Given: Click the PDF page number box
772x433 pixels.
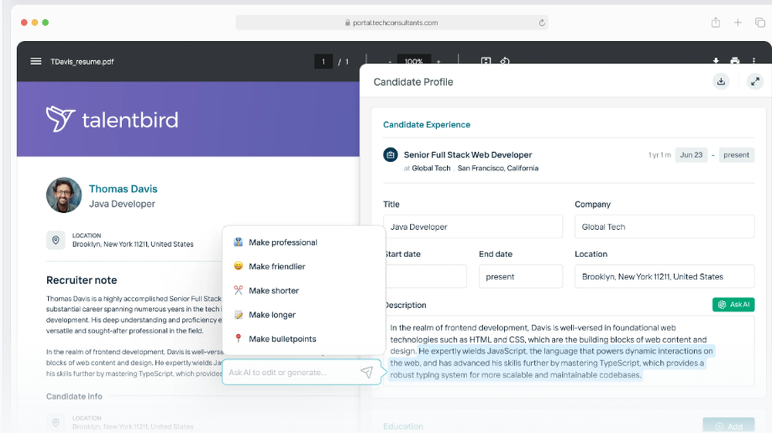Looking at the screenshot, I should pyautogui.click(x=323, y=62).
